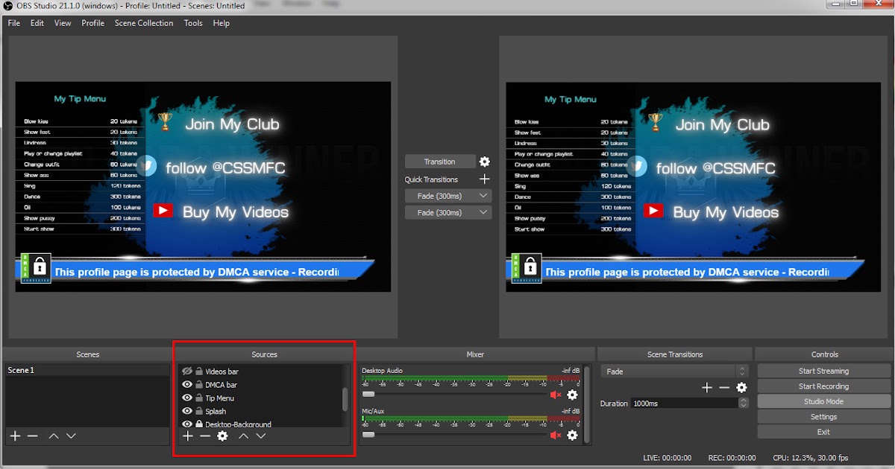Open Settings from Controls panel
Viewport: 895px width, 469px height.
824,417
